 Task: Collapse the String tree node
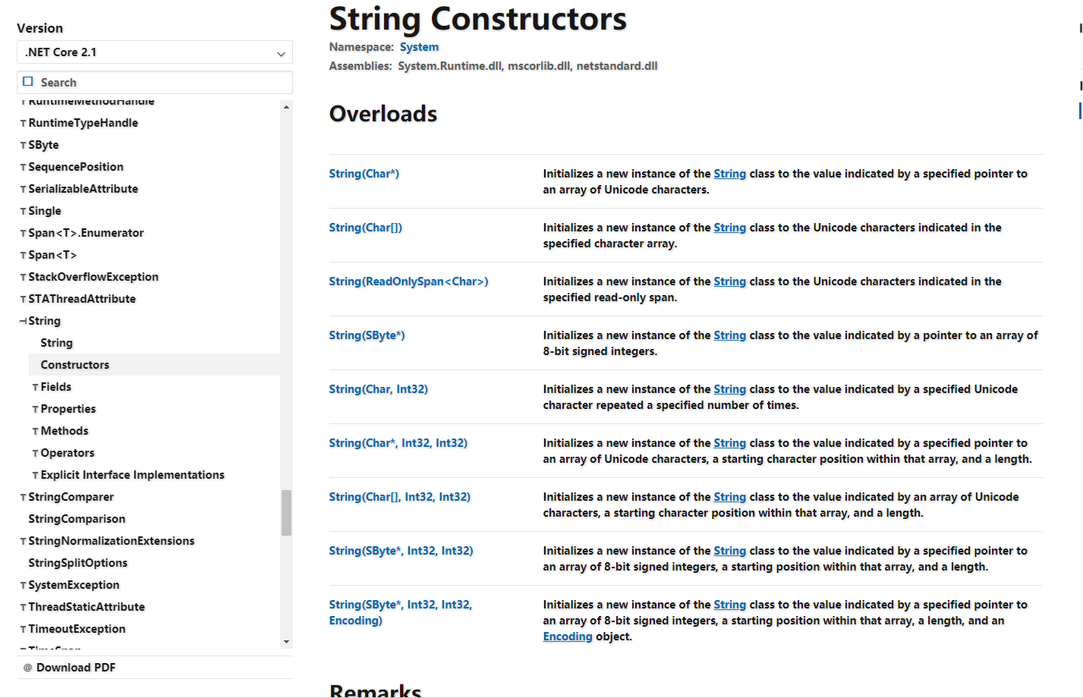(23, 321)
